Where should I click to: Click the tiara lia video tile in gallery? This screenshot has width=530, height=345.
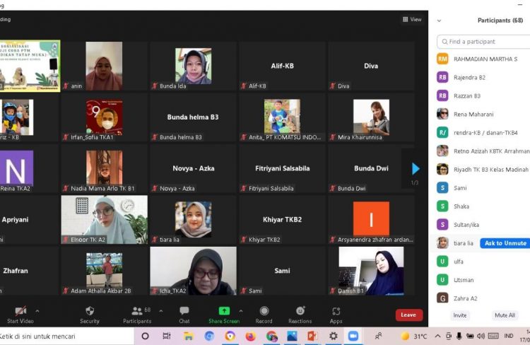pos(194,220)
